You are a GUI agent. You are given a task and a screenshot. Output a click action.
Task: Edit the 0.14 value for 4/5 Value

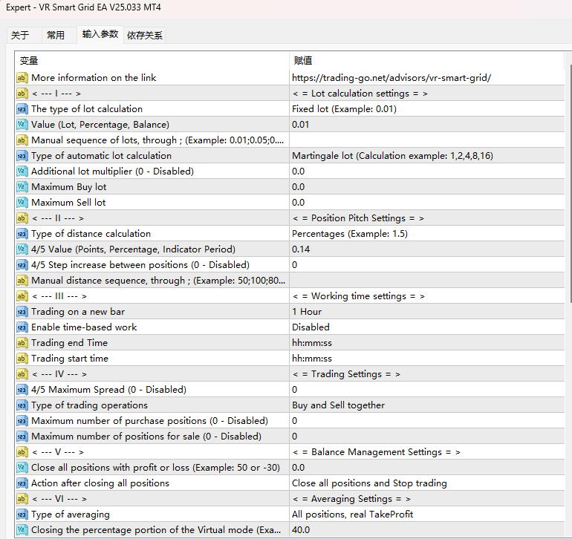(427, 249)
